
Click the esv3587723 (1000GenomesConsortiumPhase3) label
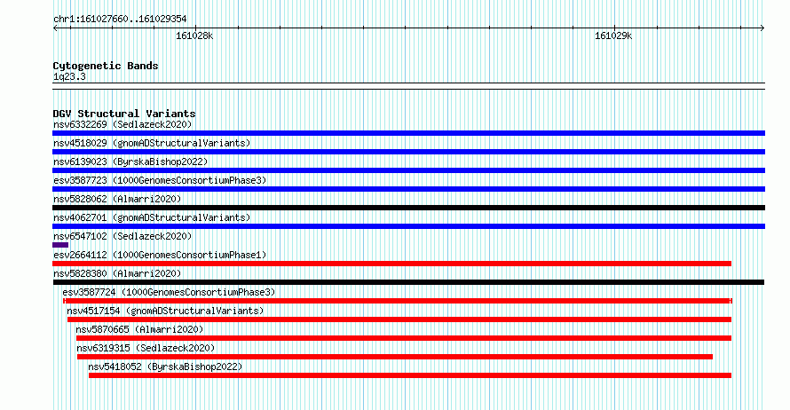pyautogui.click(x=160, y=180)
